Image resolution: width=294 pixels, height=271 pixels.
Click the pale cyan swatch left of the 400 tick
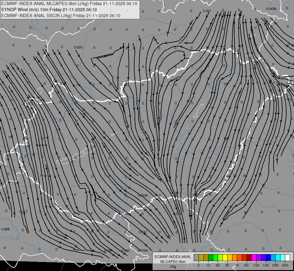(x=283, y=257)
